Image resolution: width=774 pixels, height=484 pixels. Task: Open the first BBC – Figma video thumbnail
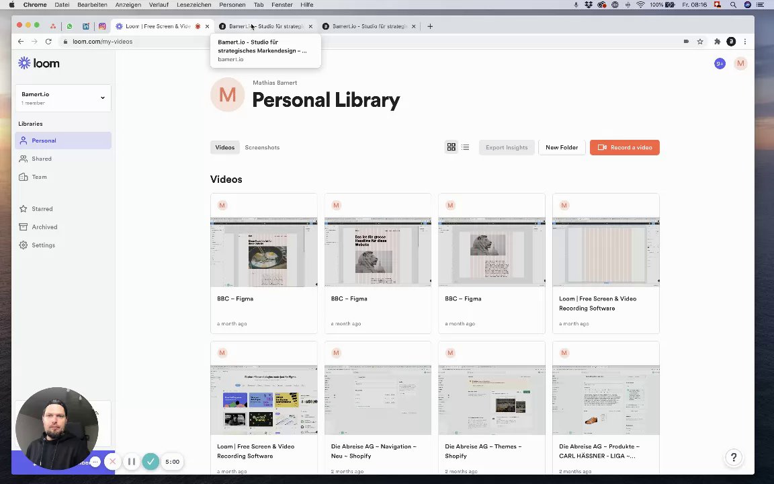pyautogui.click(x=264, y=252)
